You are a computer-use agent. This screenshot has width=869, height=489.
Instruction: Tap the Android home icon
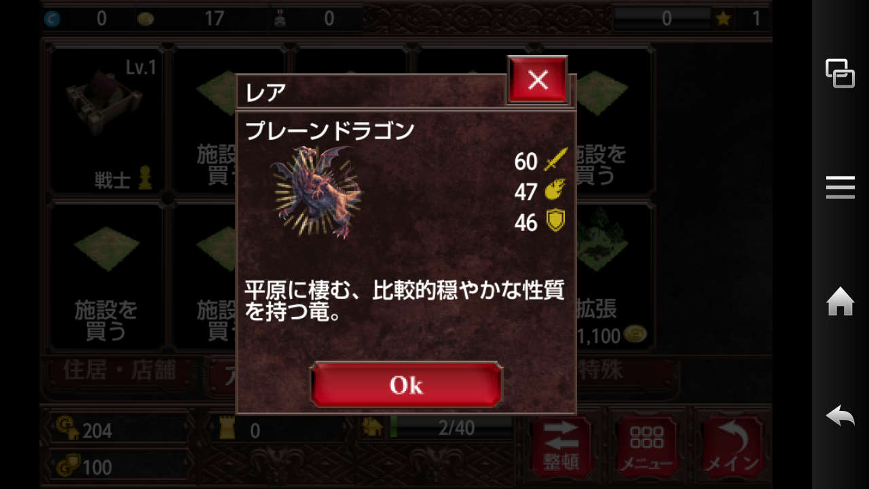click(x=840, y=301)
